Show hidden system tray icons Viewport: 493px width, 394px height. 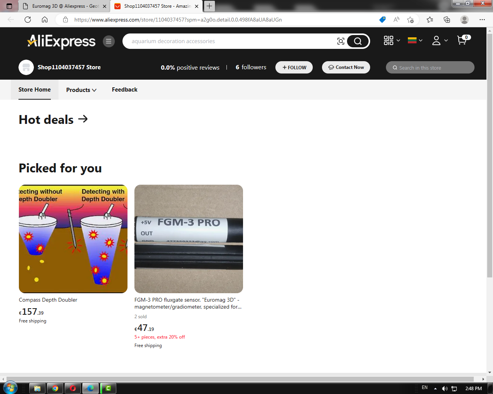click(x=435, y=389)
